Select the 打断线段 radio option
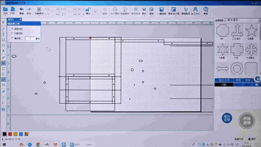This screenshot has width=261, height=147. tap(13, 33)
